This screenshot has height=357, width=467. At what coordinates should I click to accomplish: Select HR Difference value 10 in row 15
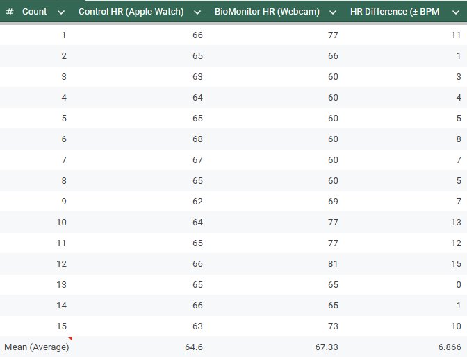coord(456,326)
